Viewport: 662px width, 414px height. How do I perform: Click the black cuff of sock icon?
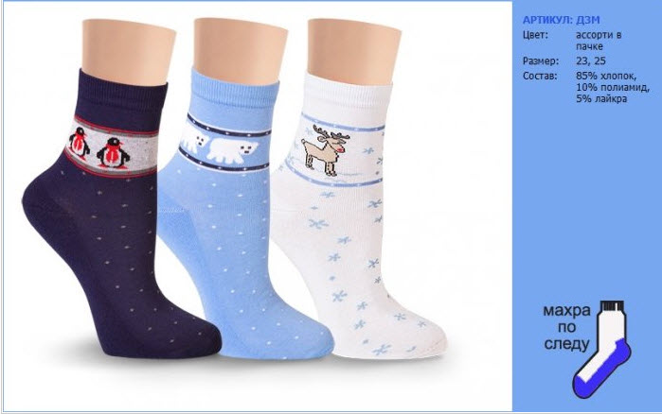(x=612, y=305)
